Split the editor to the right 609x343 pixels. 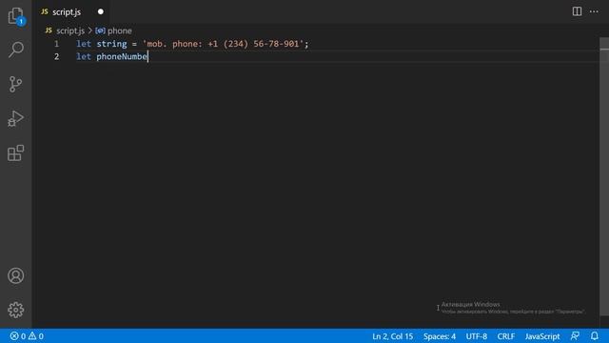click(x=578, y=11)
